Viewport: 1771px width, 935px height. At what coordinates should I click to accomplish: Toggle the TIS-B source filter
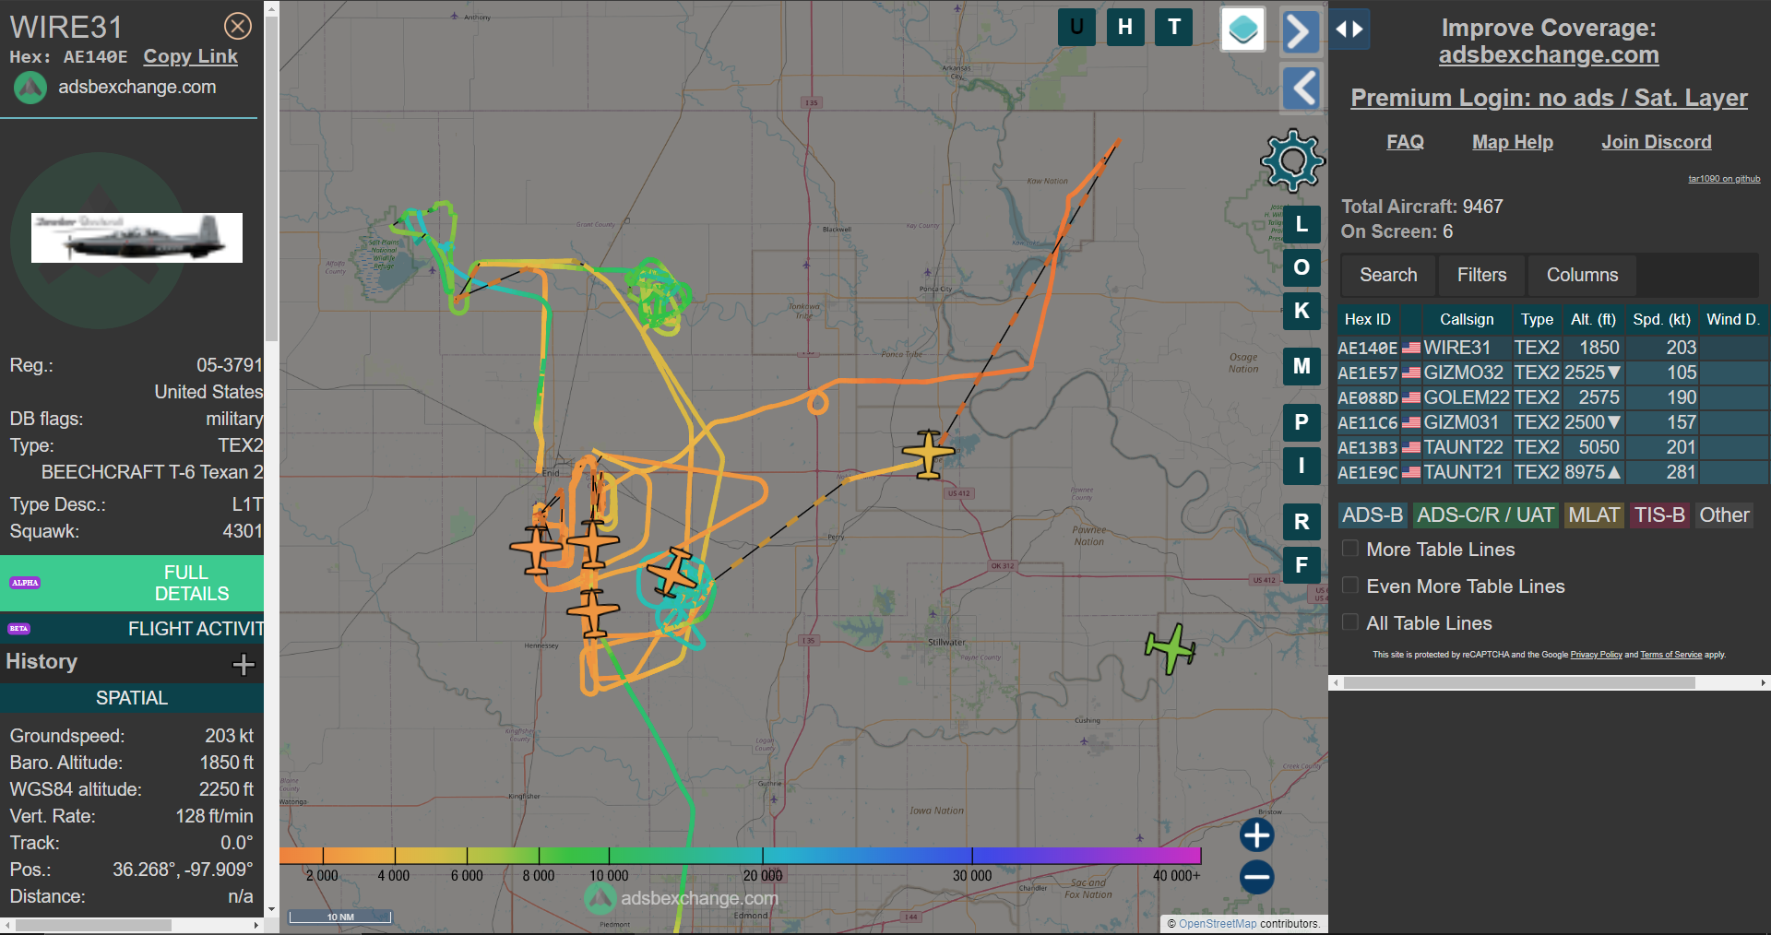[x=1659, y=515]
